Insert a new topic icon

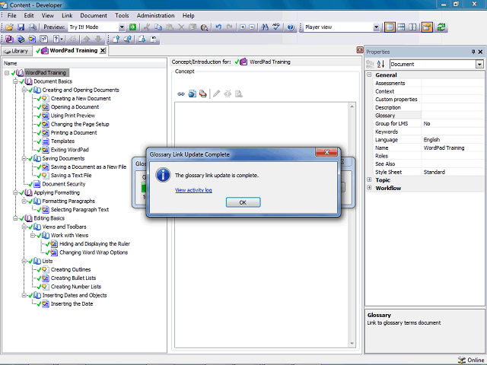click(32, 39)
